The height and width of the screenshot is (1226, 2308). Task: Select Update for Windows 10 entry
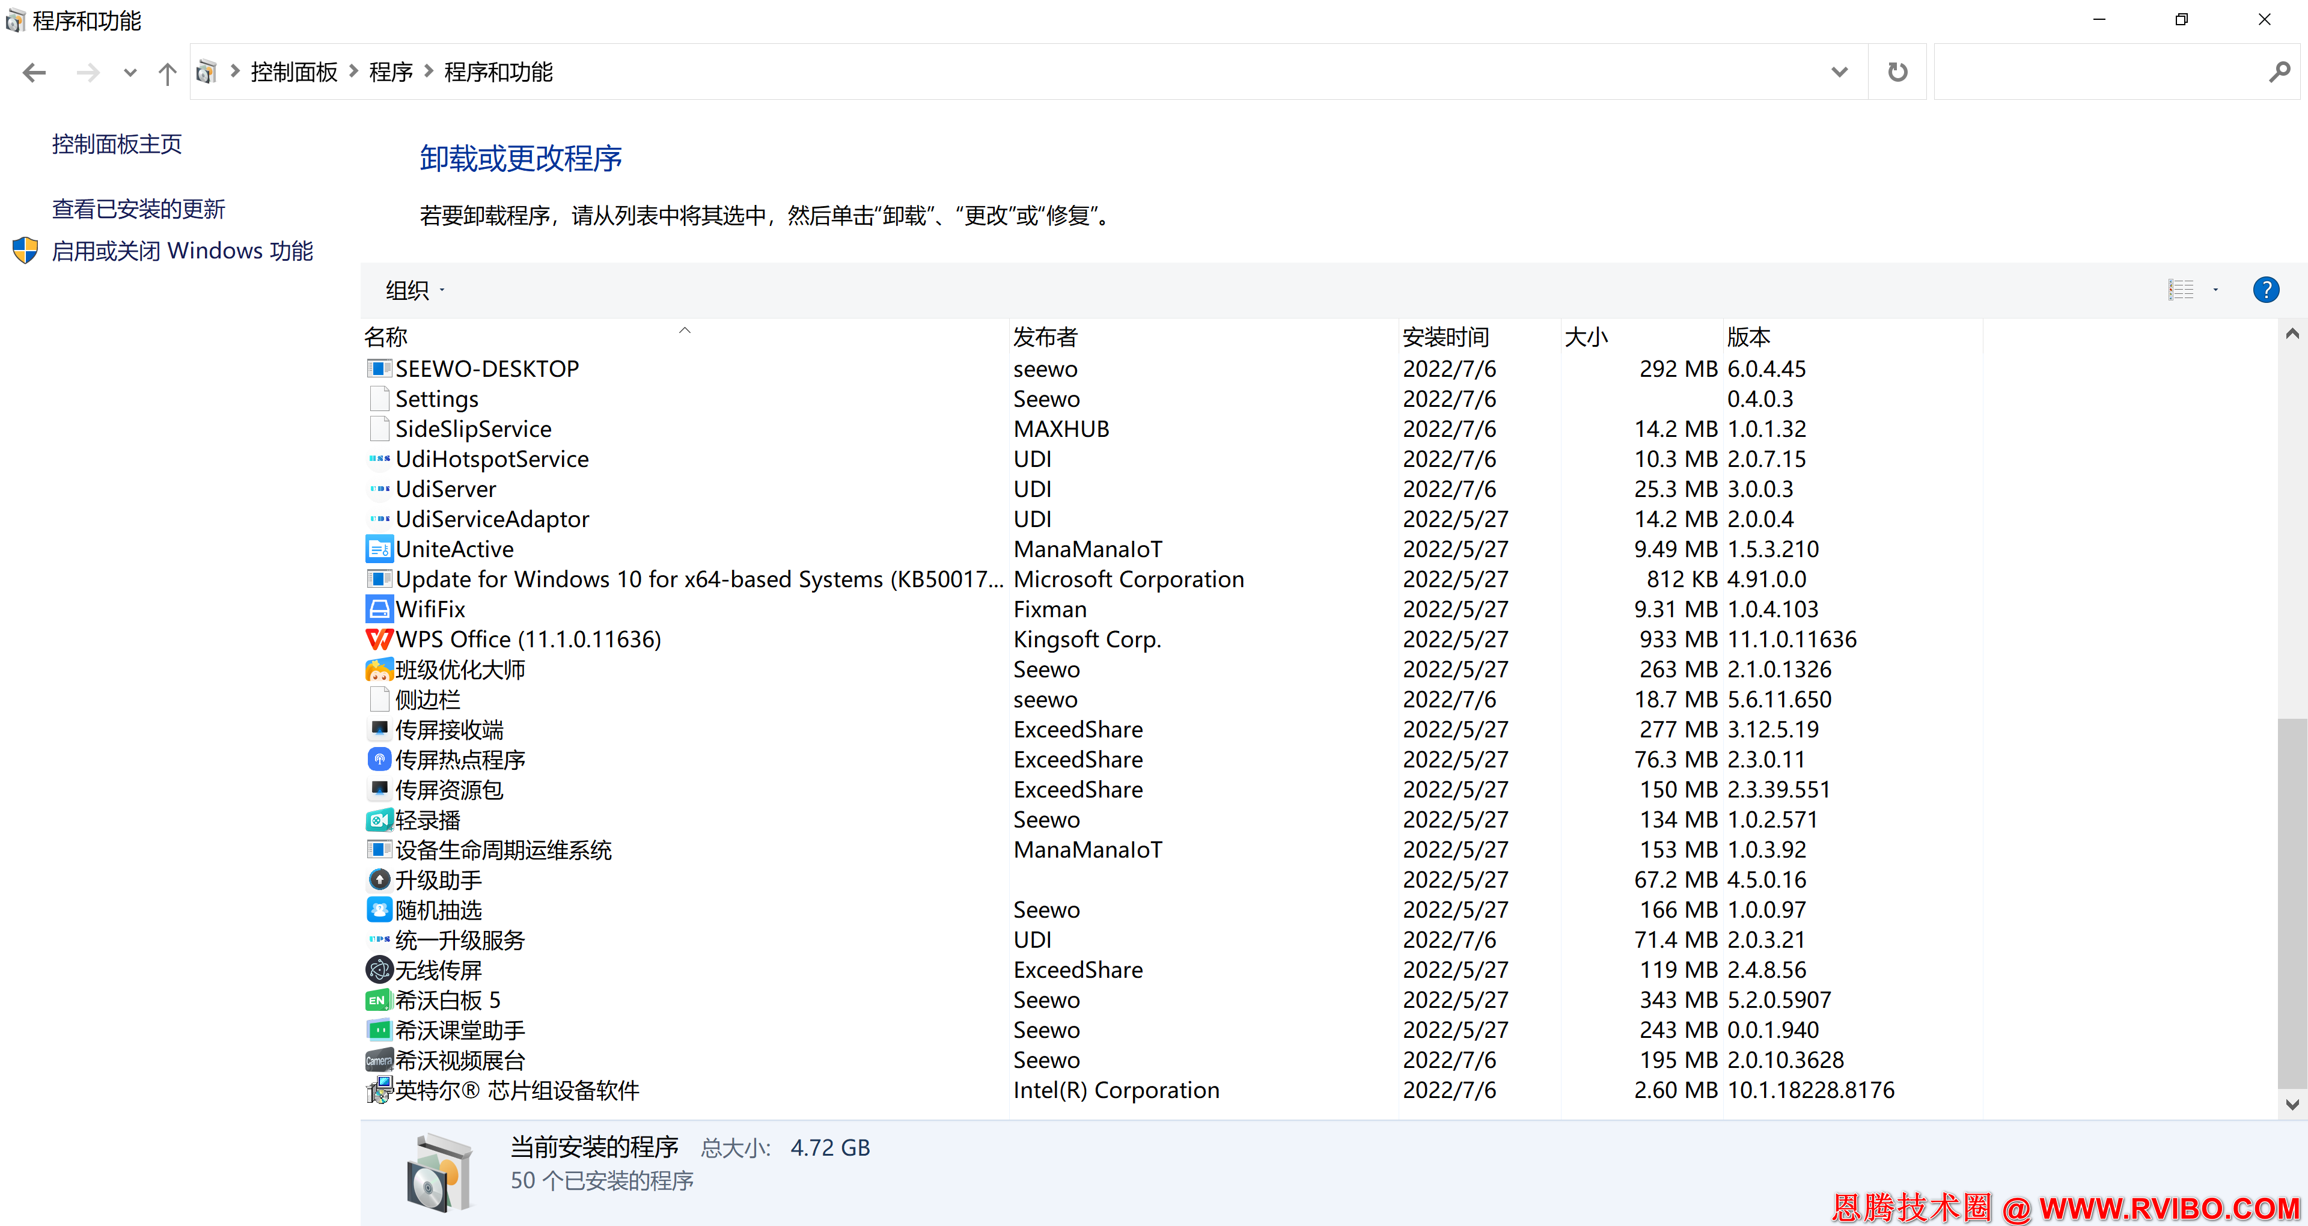[699, 579]
